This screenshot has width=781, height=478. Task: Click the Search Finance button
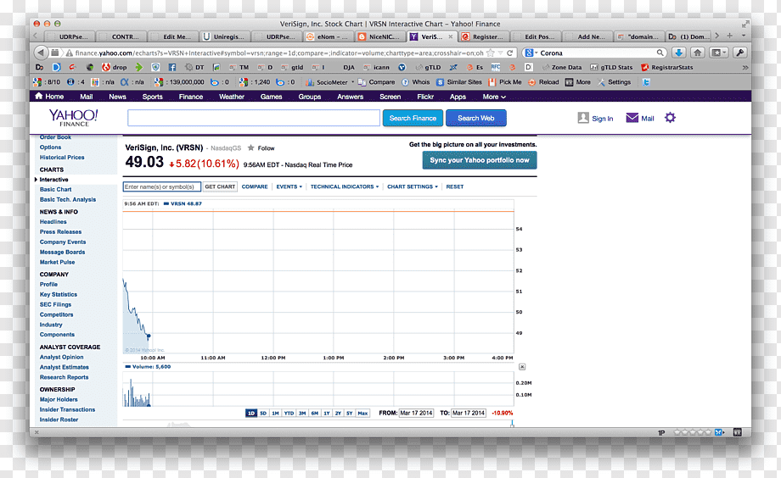point(413,118)
